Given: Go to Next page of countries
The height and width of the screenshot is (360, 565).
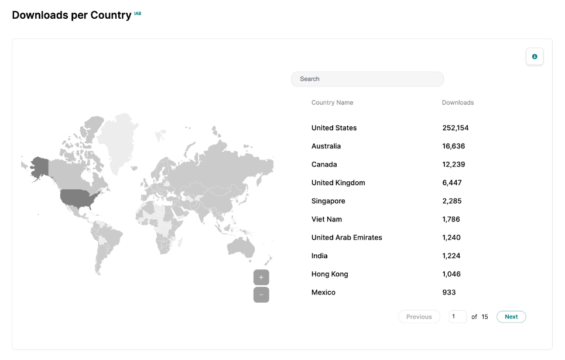Looking at the screenshot, I should tap(511, 317).
